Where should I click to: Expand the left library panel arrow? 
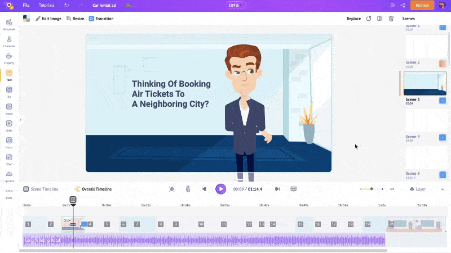(20, 120)
